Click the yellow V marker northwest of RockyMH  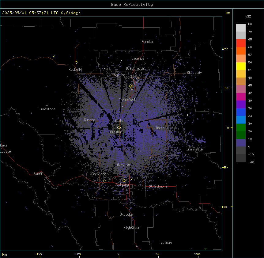54,56
